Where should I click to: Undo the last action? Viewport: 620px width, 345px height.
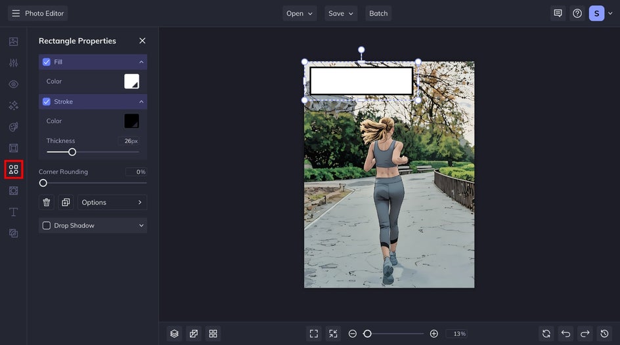(x=566, y=334)
